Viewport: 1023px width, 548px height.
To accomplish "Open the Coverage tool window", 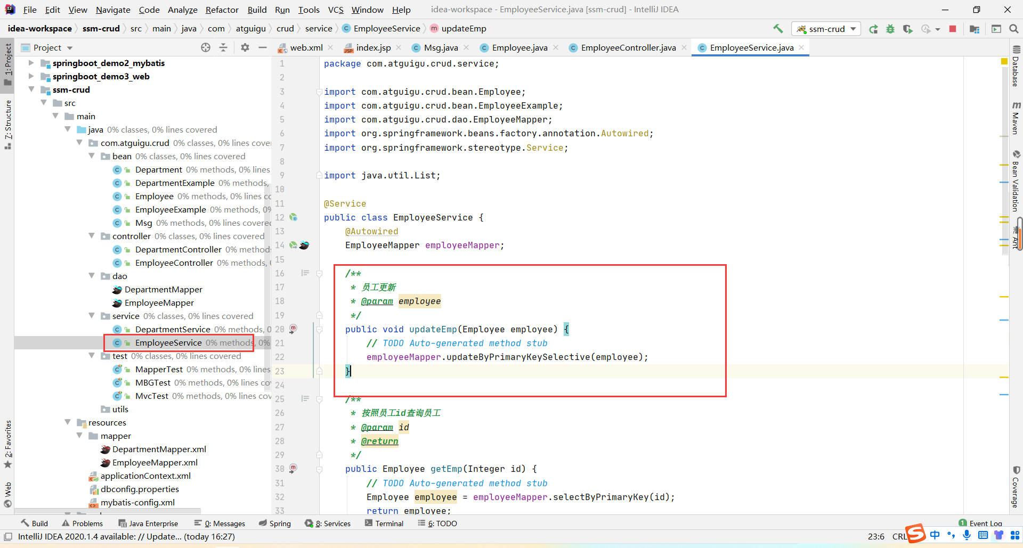I will tap(1016, 487).
